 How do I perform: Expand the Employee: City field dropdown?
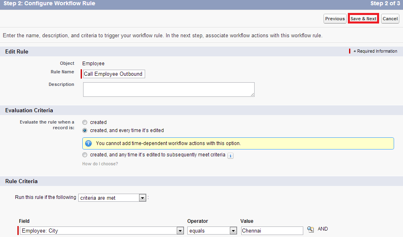coord(102,231)
